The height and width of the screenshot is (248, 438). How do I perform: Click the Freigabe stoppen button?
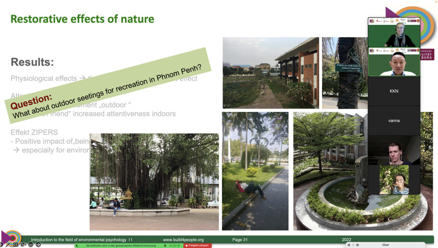[198, 245]
